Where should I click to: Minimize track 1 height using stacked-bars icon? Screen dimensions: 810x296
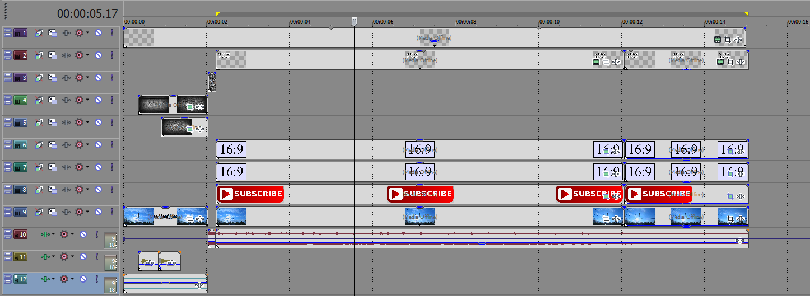click(8, 33)
